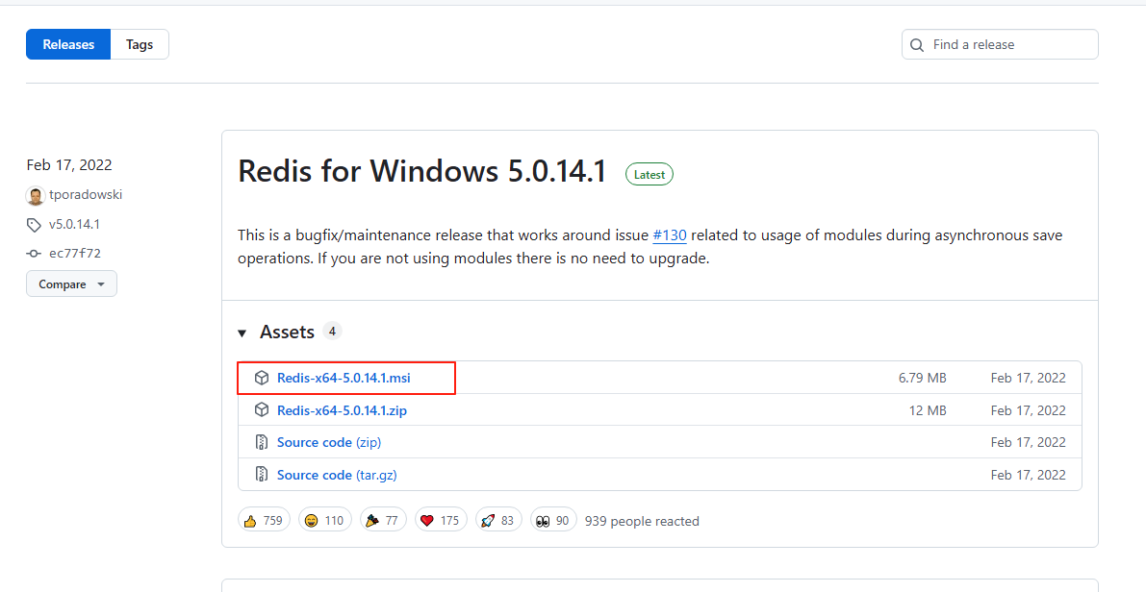Expand the Compare dropdown

pyautogui.click(x=71, y=284)
